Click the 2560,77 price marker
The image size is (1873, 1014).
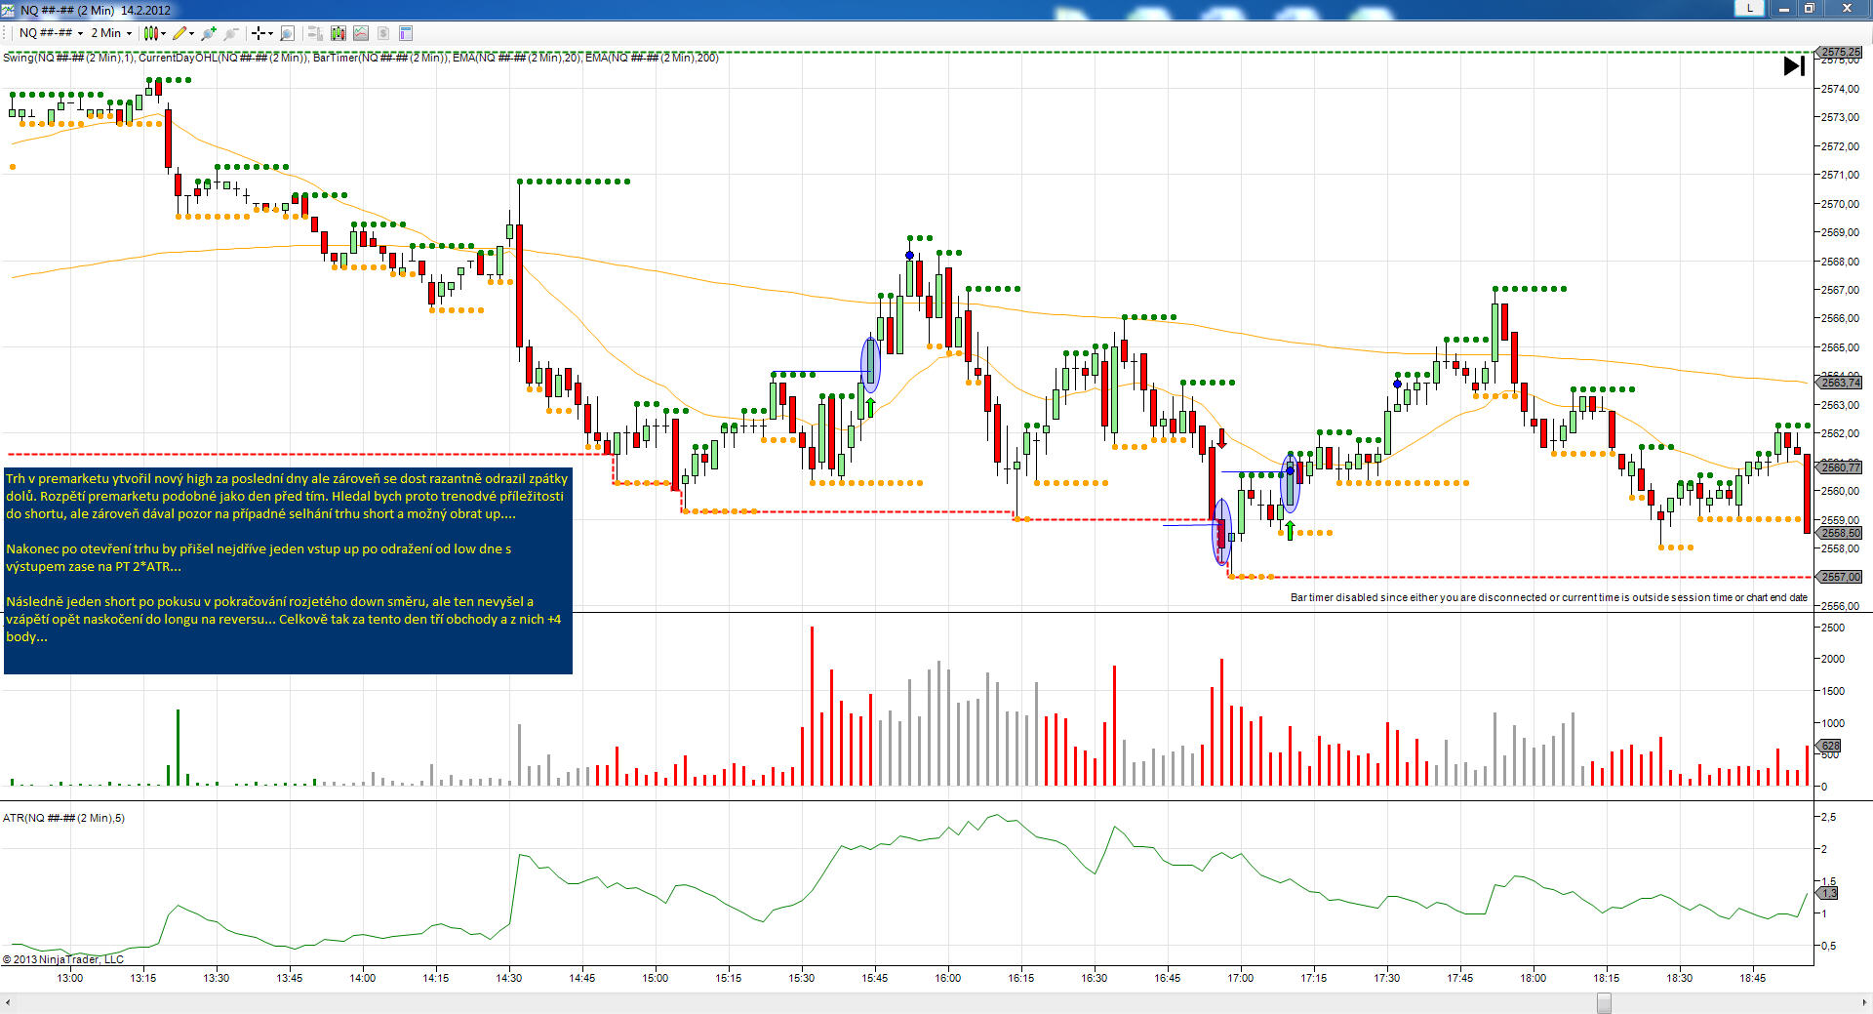pyautogui.click(x=1839, y=467)
